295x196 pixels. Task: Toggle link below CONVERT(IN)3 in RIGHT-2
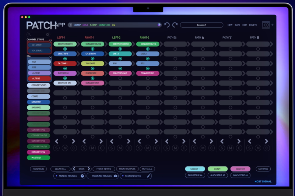[x=148, y=78]
